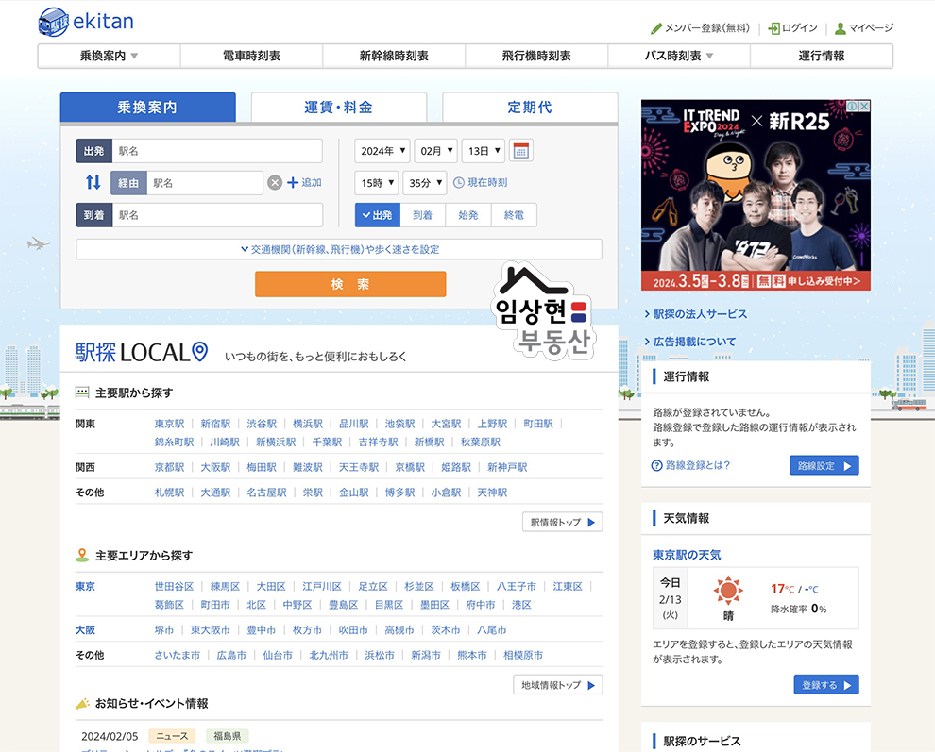Open the 東京駅 station link

click(169, 424)
